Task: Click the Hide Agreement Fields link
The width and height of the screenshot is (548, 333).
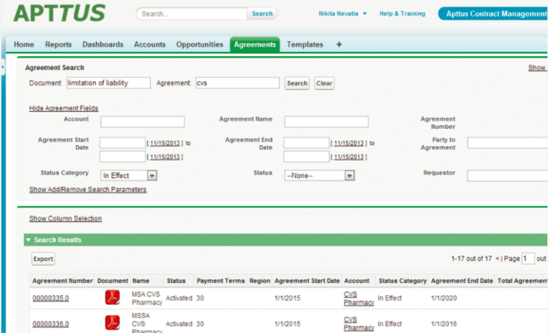Action: tap(64, 108)
